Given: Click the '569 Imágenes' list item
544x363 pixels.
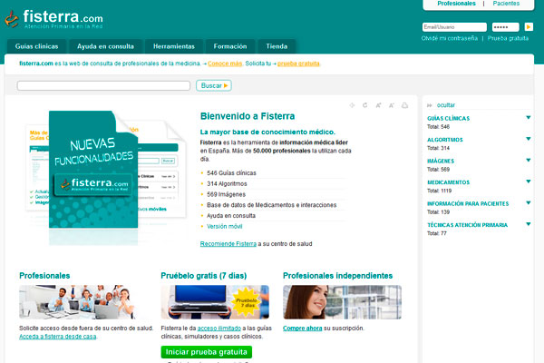Looking at the screenshot, I should (x=226, y=194).
